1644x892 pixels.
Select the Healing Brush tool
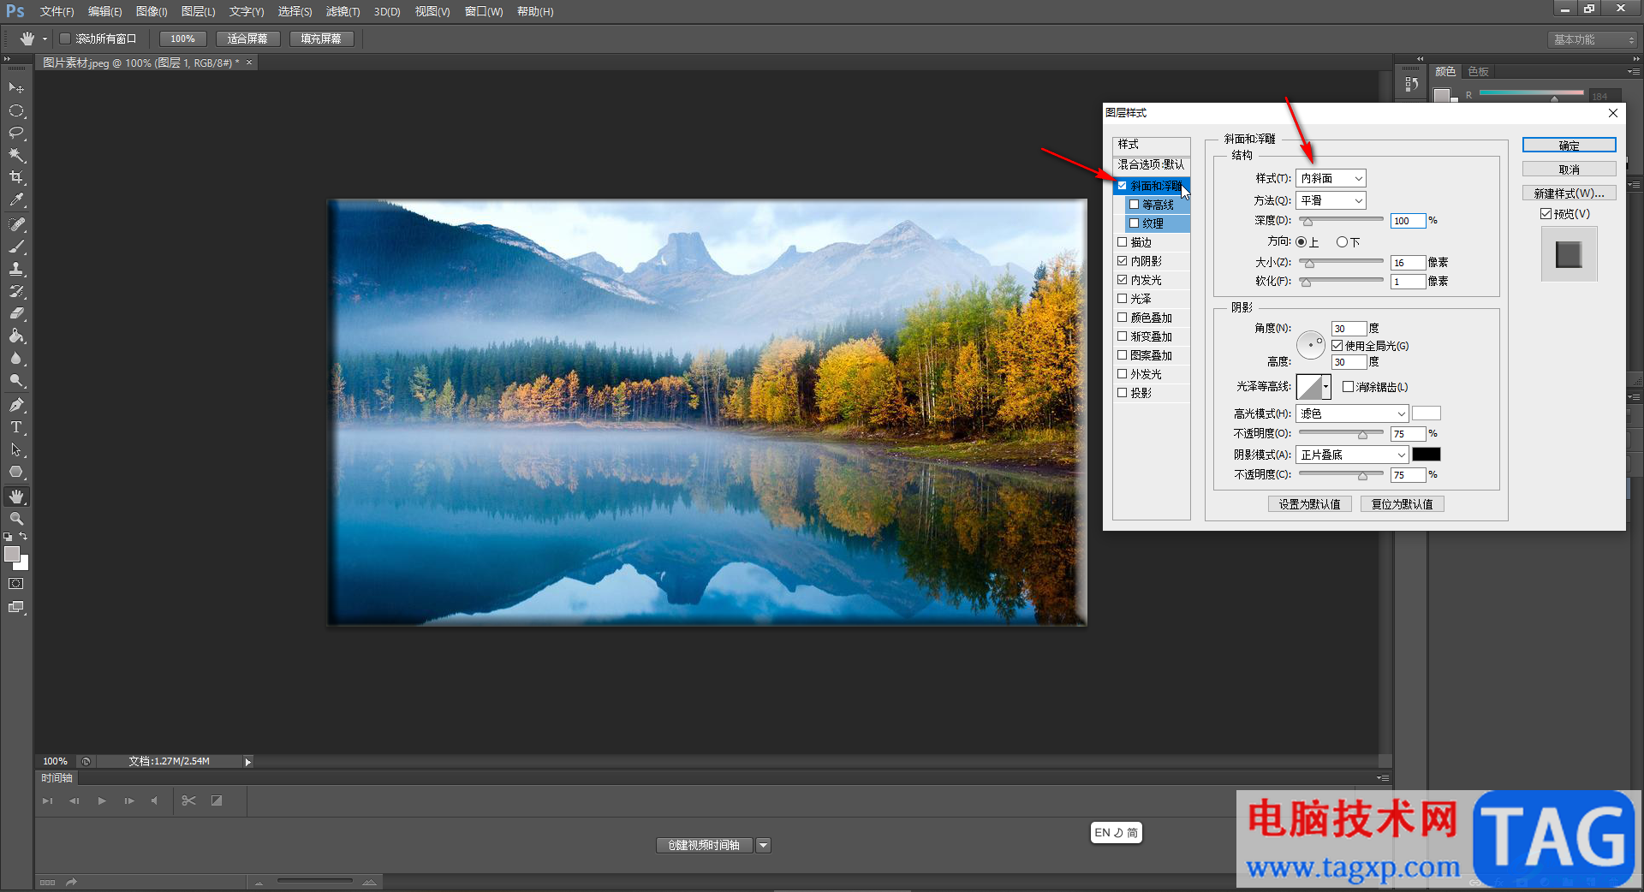tap(16, 224)
